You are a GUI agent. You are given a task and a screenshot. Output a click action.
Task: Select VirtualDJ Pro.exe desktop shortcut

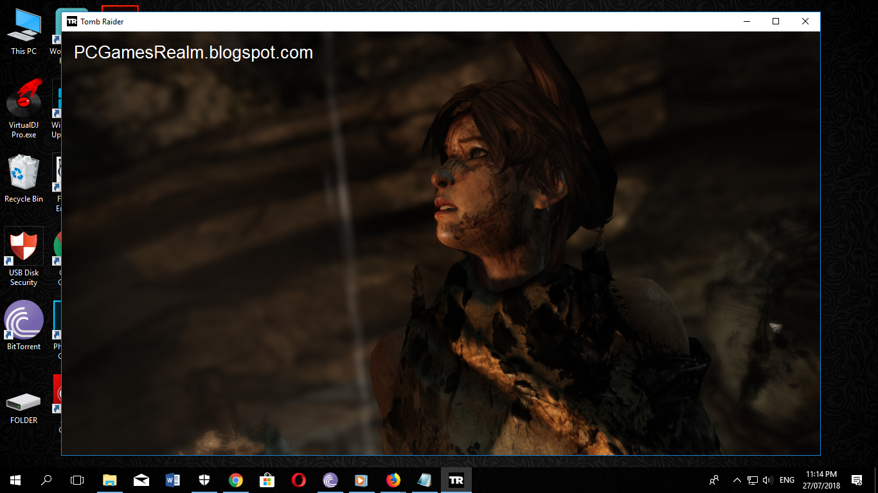coord(24,109)
